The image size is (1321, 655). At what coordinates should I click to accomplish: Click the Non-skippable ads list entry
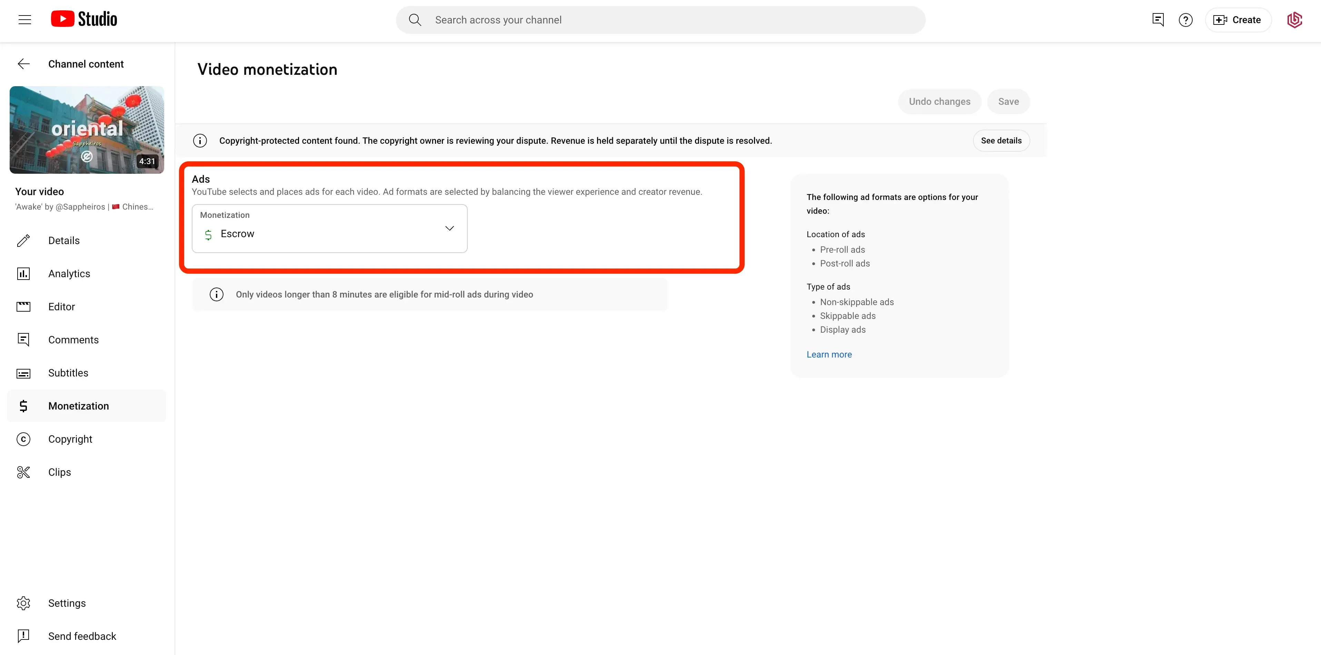(x=856, y=302)
